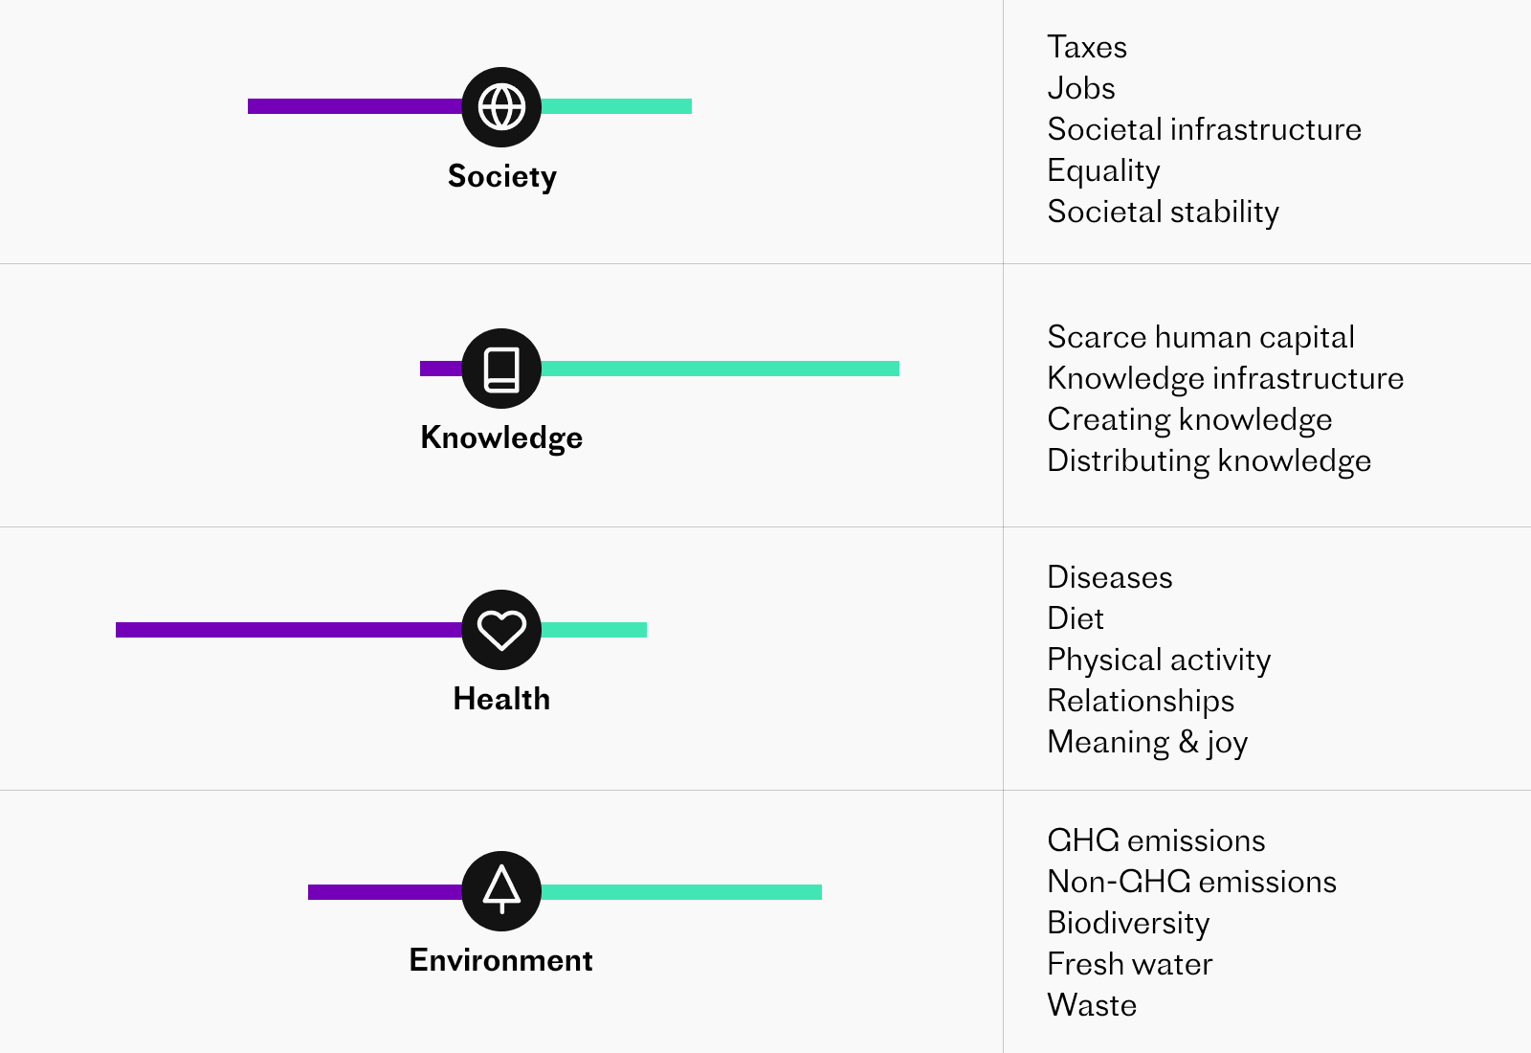This screenshot has height=1053, width=1531.
Task: Click Societal infrastructure text
Action: click(x=1205, y=129)
